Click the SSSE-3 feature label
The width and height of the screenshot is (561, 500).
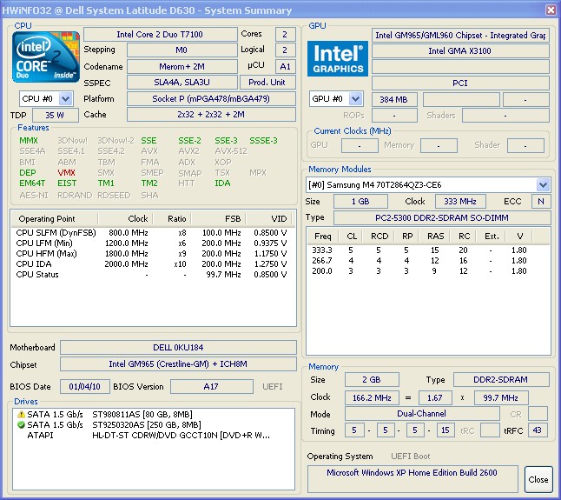[264, 140]
